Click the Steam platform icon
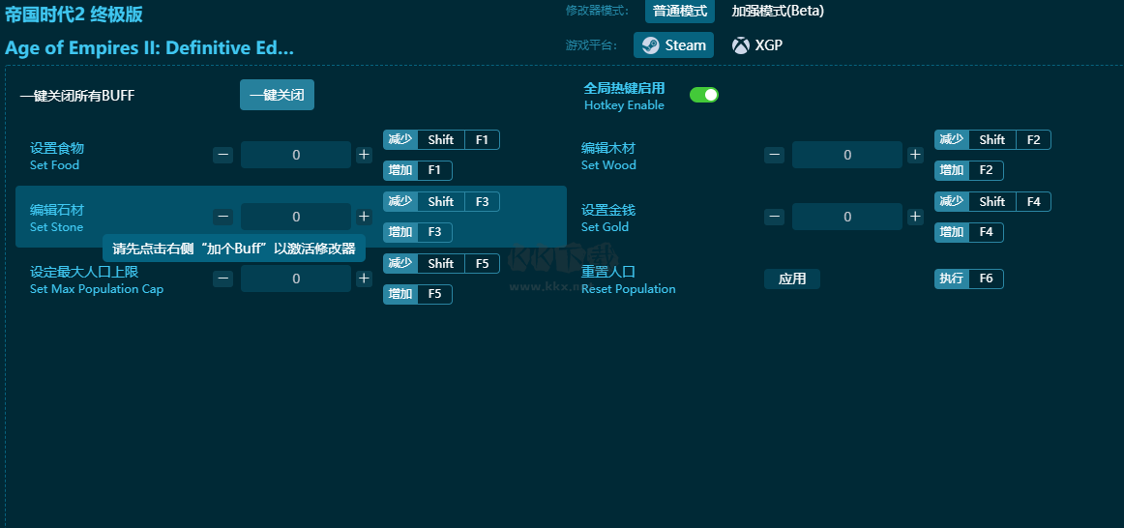Viewport: 1124px width, 528px height. [x=651, y=45]
